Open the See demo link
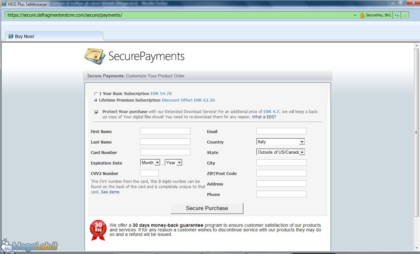Viewport: 420px width, 254px height. pos(110,192)
